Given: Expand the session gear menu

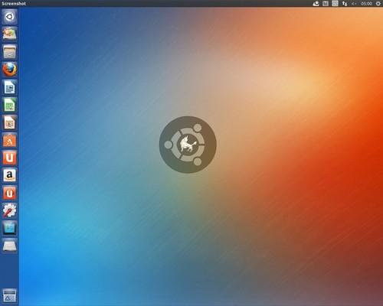Looking at the screenshot, I should (378, 4).
